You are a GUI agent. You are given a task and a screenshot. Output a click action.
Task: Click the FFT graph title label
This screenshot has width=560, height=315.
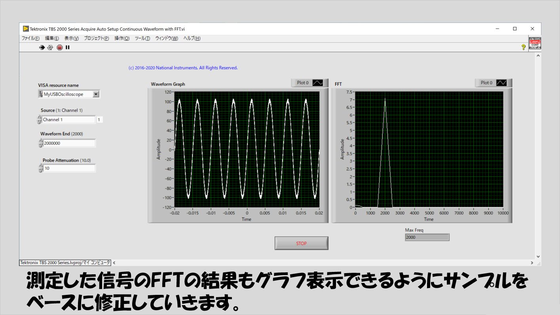coord(338,84)
